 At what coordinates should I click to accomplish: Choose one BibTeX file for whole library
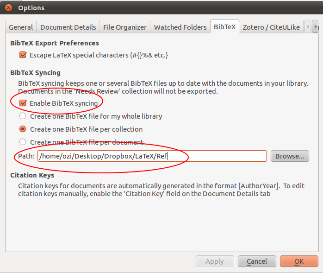[x=23, y=116]
